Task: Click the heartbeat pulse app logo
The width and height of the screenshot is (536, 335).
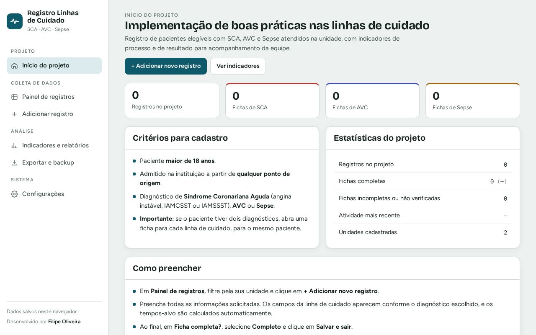Action: pyautogui.click(x=15, y=21)
